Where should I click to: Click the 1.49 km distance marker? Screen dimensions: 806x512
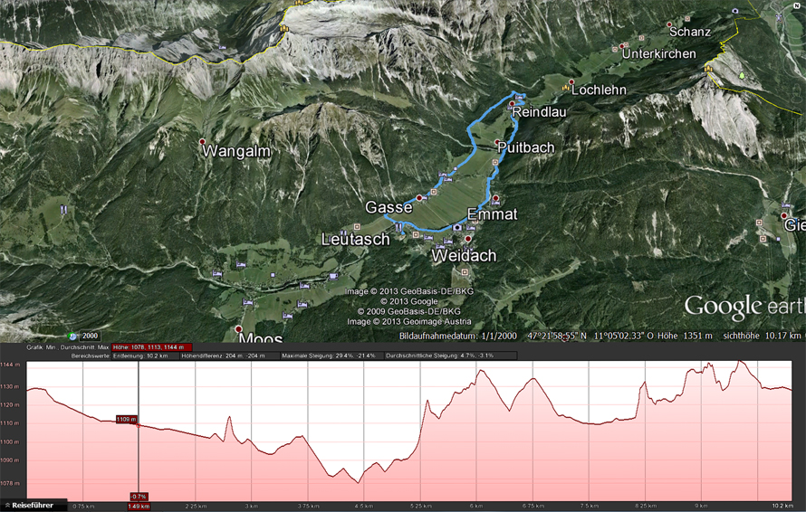pyautogui.click(x=139, y=507)
